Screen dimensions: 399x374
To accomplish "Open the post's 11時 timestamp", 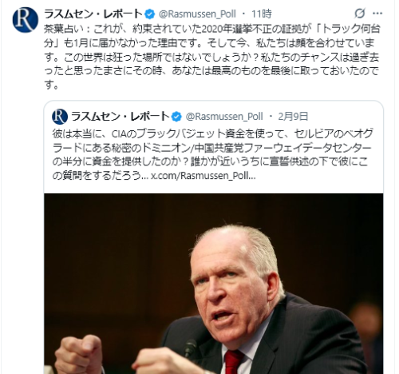I will pyautogui.click(x=262, y=14).
